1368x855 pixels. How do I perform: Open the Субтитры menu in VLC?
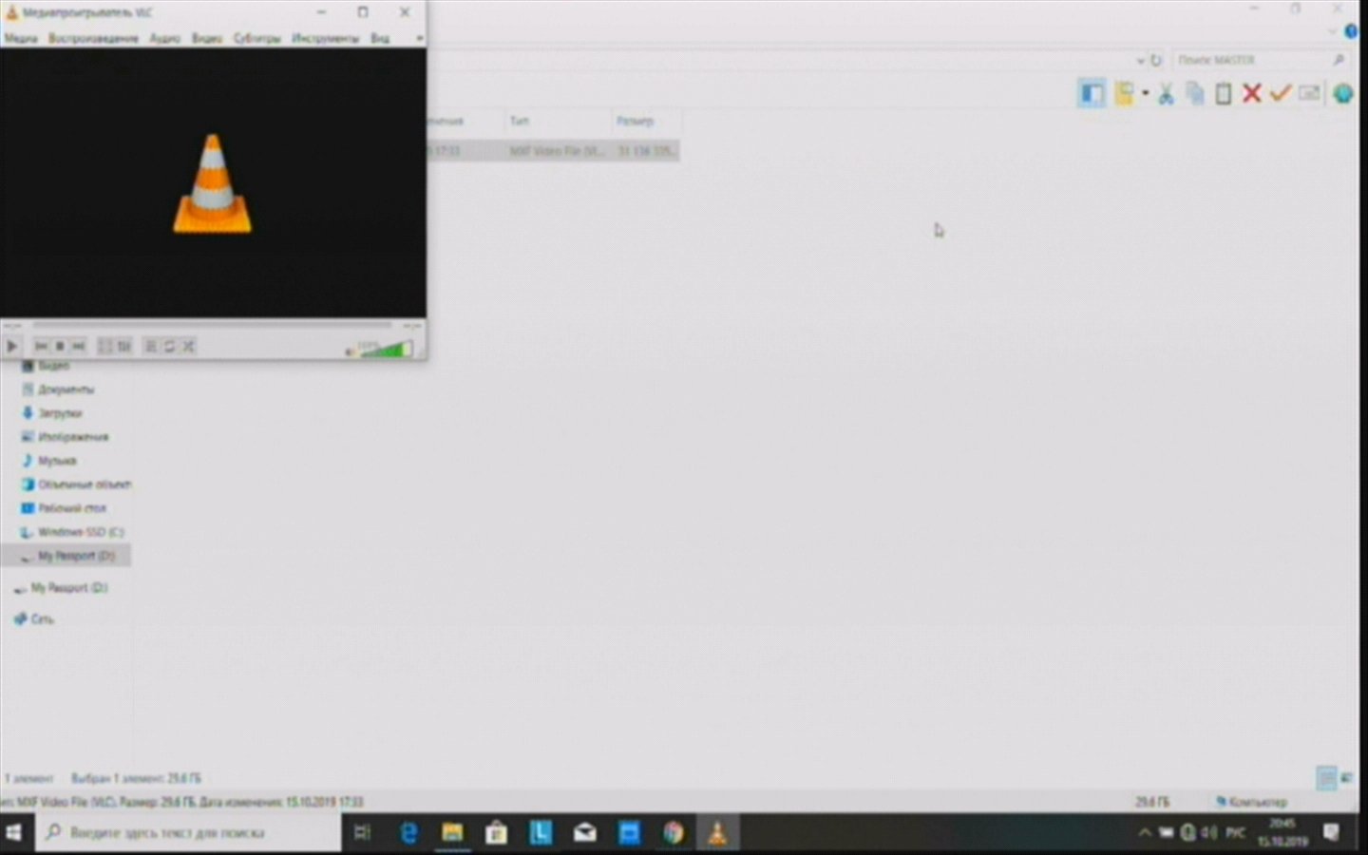(x=257, y=39)
